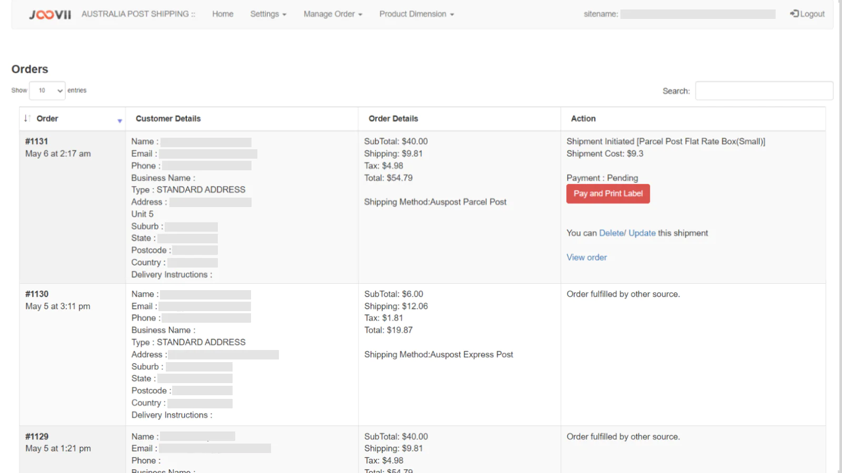Open the View order link
This screenshot has height=473, width=842.
tap(586, 257)
